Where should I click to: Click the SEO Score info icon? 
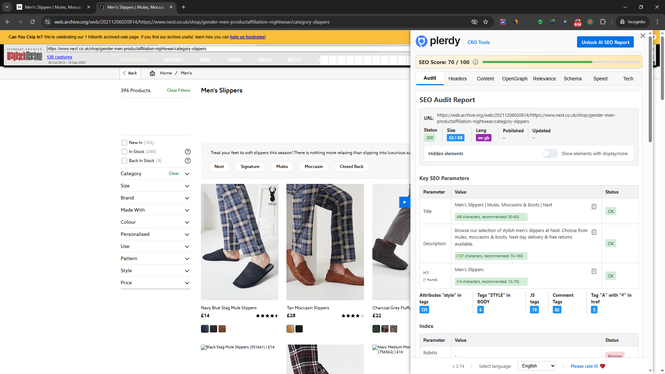pyautogui.click(x=476, y=62)
